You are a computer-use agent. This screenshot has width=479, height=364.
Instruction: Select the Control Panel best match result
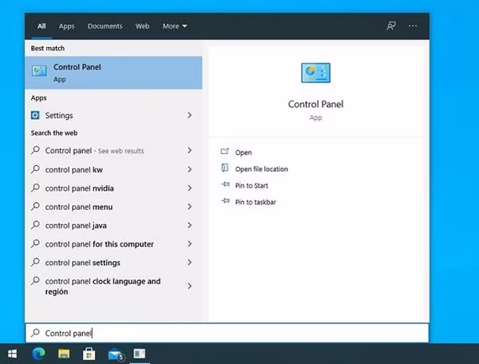[x=113, y=73]
